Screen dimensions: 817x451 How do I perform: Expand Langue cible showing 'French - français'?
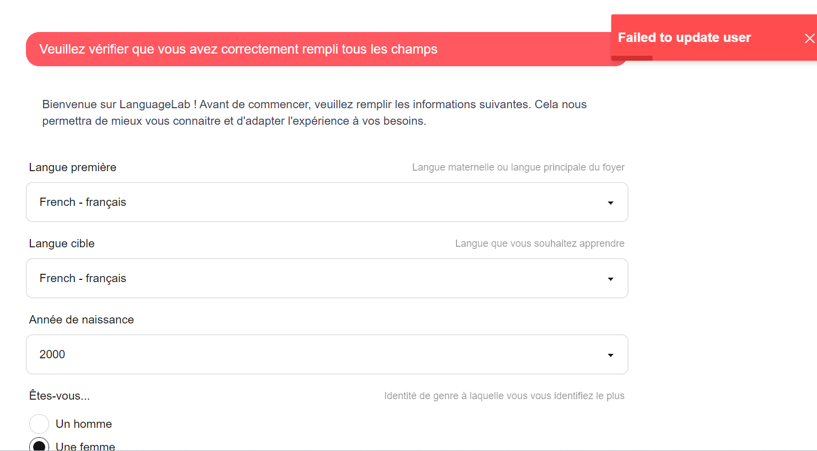click(x=327, y=278)
